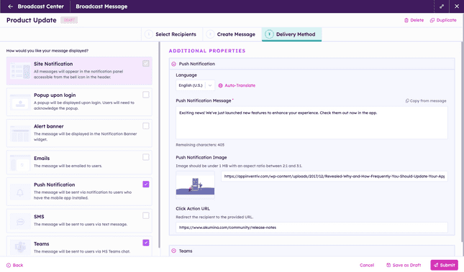Click the Push Notification Message text area
464x272 pixels.
click(x=311, y=123)
